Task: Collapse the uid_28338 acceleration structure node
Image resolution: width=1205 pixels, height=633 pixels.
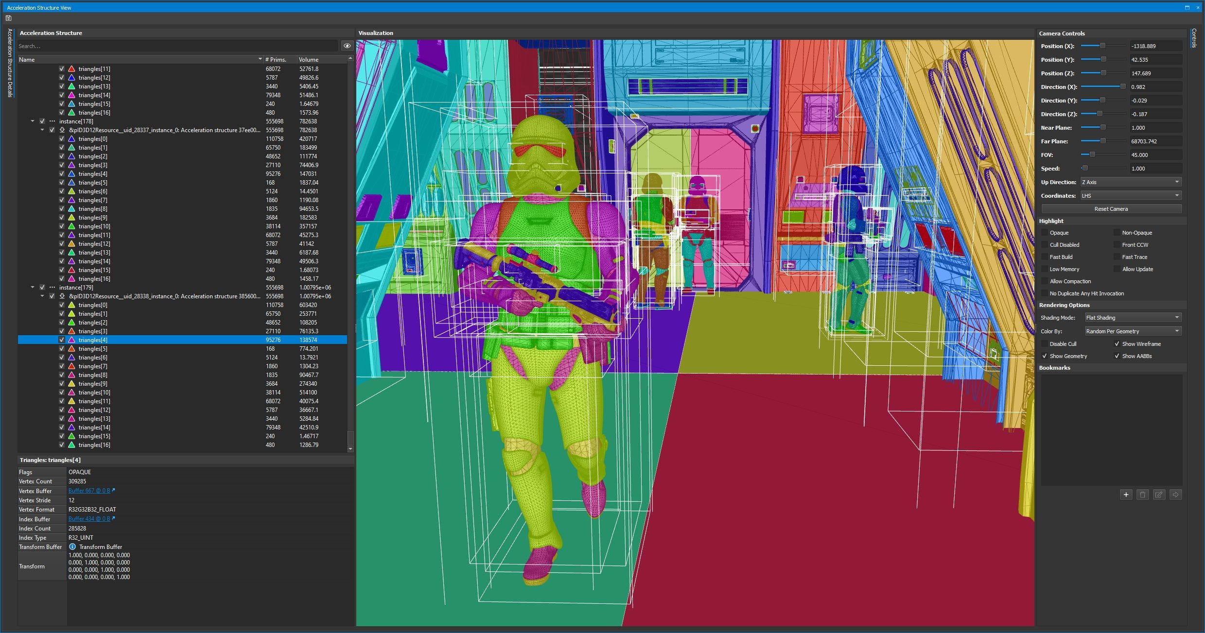Action: coord(42,296)
